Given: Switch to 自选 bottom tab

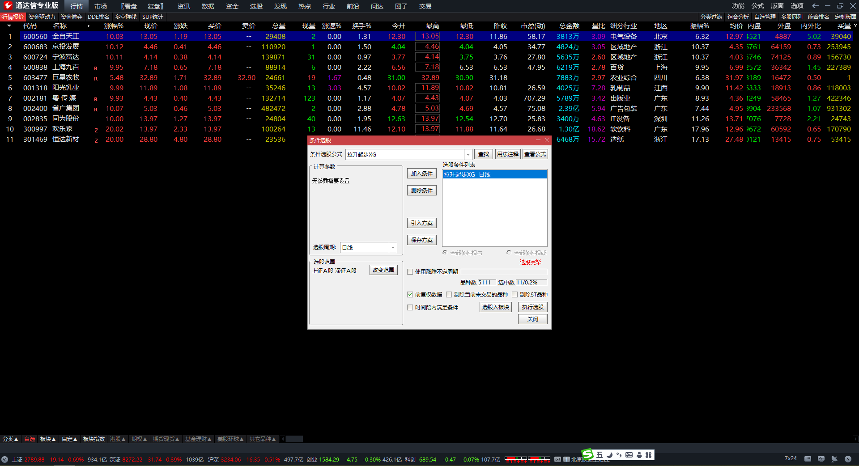Looking at the screenshot, I should (x=30, y=439).
